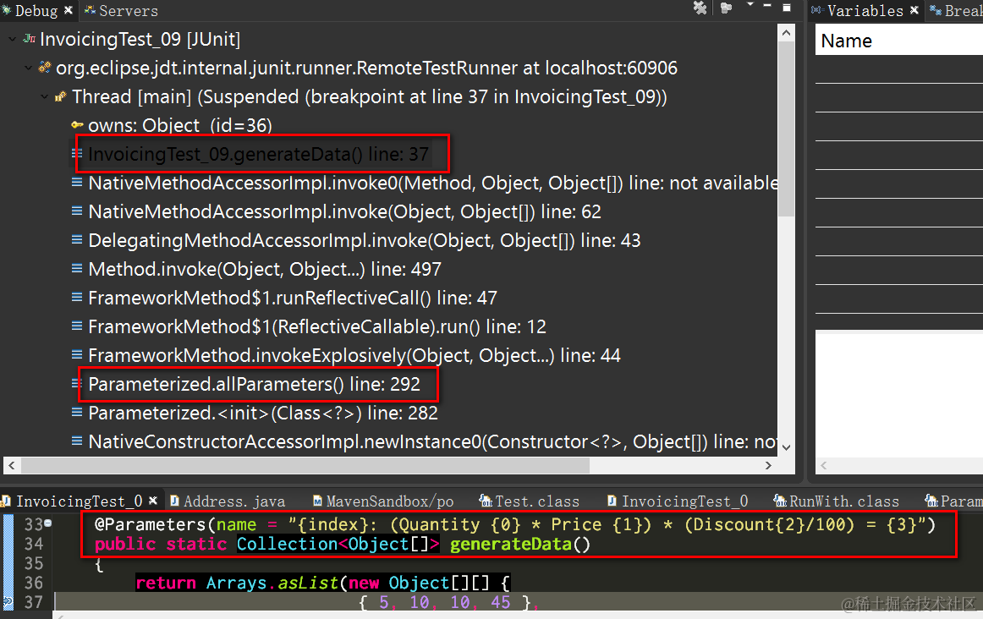Screen dimensions: 983x619
Task: Click the process icon beside RemoteTestRunner
Action: pos(45,67)
